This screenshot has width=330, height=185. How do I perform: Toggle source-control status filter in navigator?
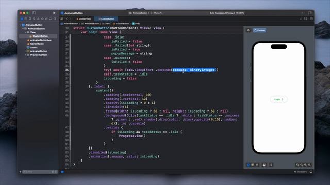[x=56, y=172]
